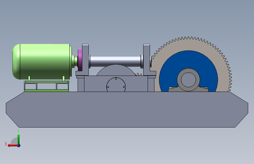Pick the purple coupling flange
The height and width of the screenshot is (164, 254).
coord(80,60)
